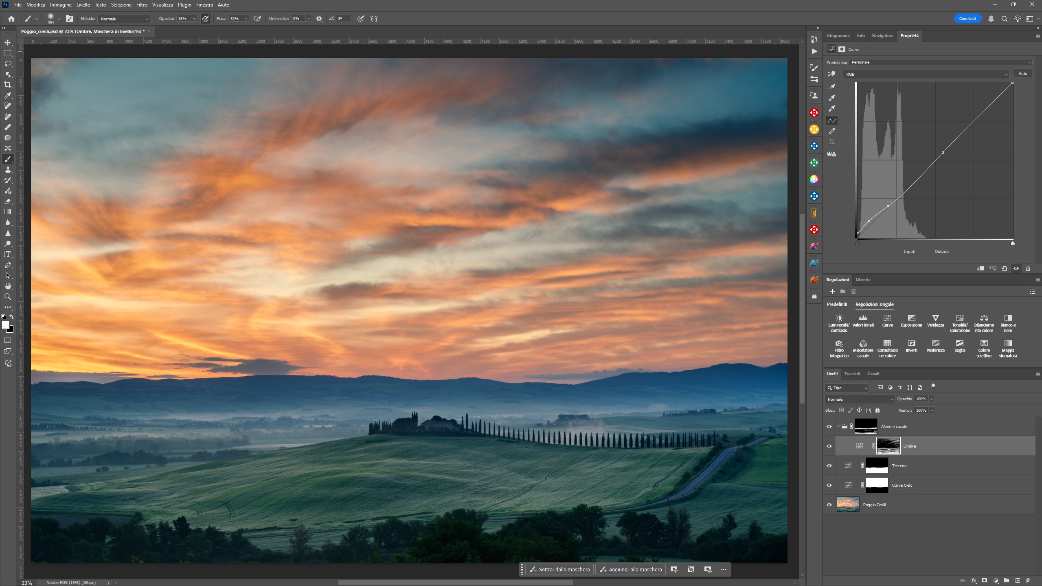Add Curve adjustment from Regolazioni panel
The image size is (1042, 586).
click(887, 320)
